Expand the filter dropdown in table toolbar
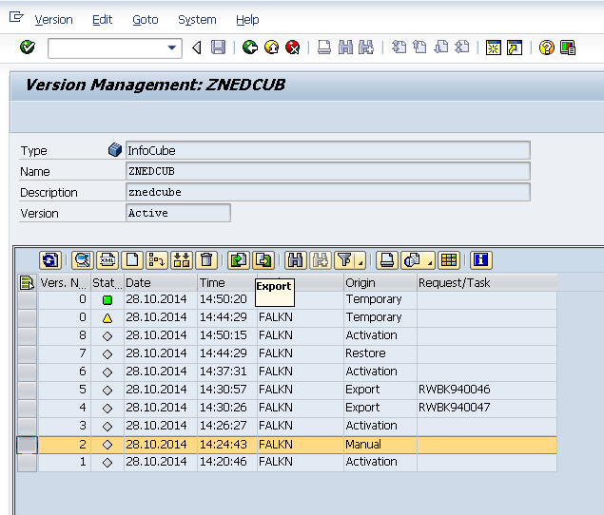The image size is (604, 515). (361, 262)
